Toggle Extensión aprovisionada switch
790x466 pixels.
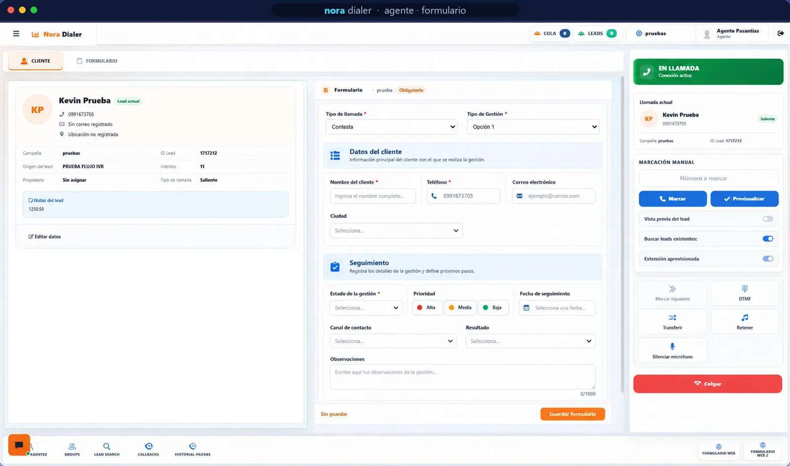(768, 259)
